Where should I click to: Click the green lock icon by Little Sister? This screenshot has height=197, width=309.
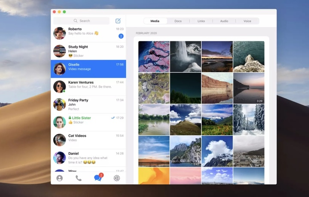pyautogui.click(x=70, y=118)
